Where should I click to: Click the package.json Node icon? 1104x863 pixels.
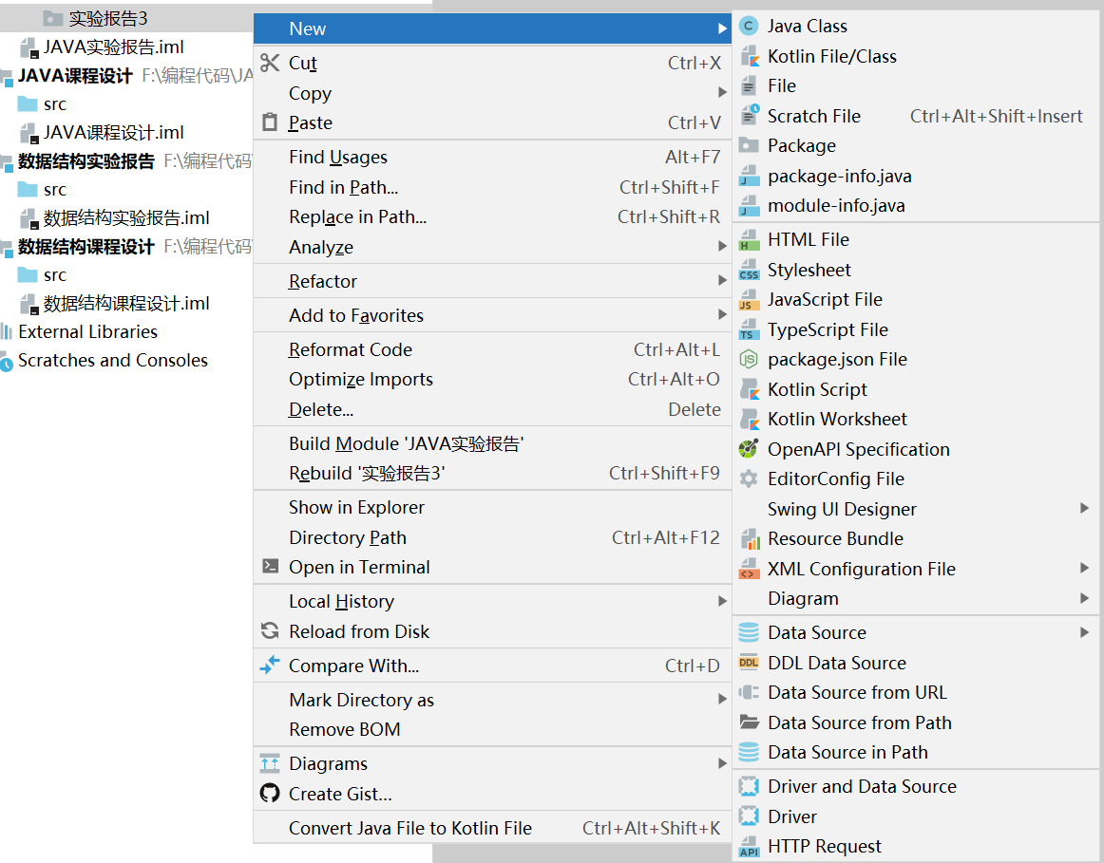749,360
